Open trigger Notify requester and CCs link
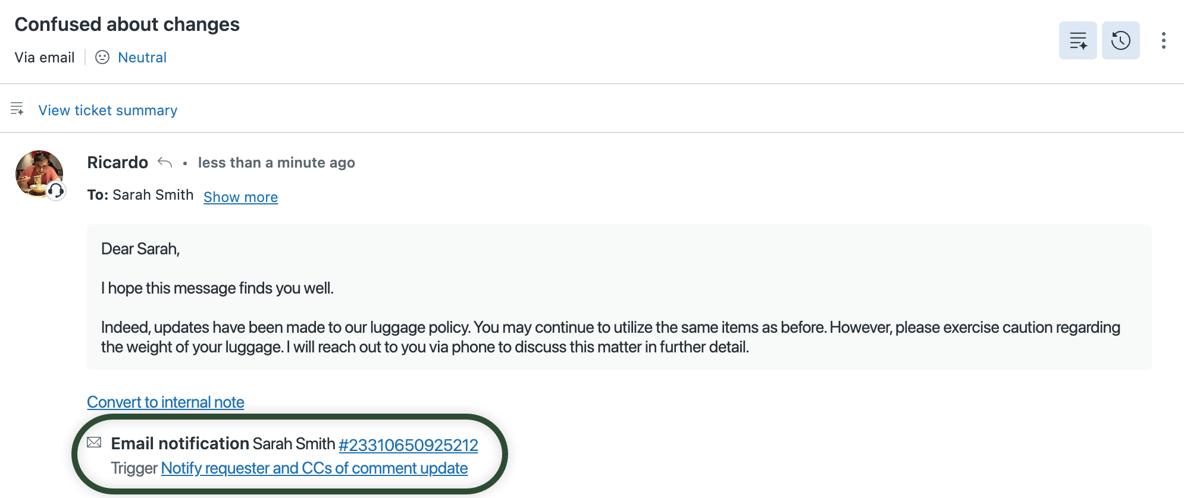1184x498 pixels. (x=314, y=468)
